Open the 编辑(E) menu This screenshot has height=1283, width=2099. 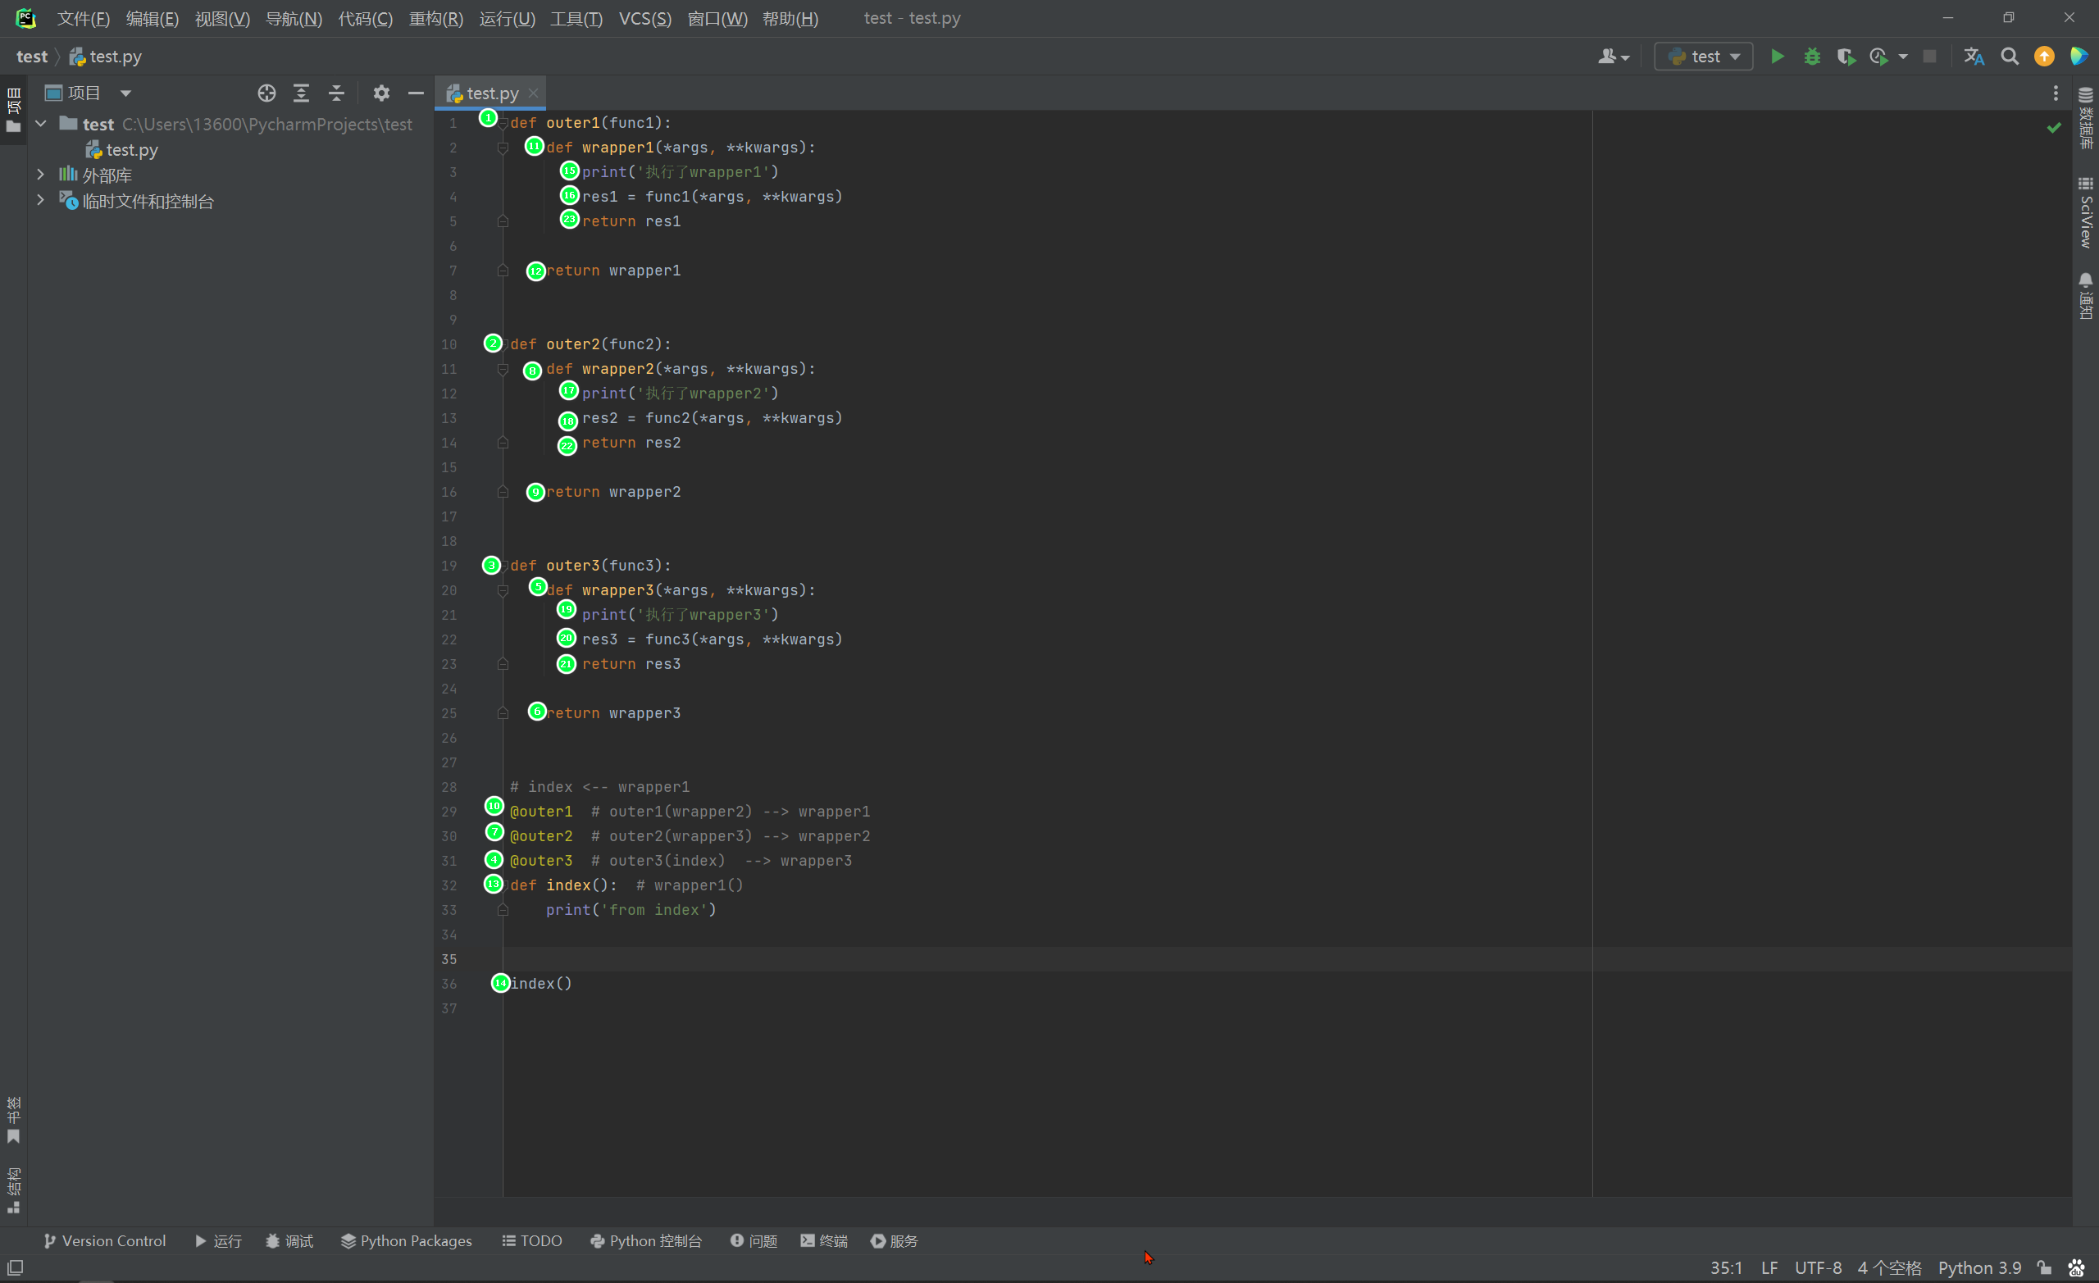(153, 19)
